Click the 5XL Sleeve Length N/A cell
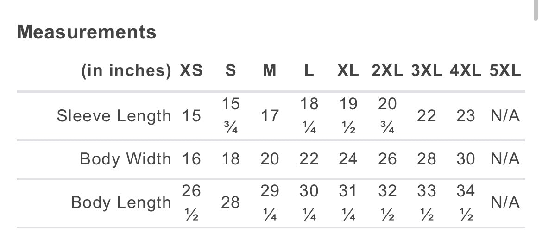 tap(505, 116)
